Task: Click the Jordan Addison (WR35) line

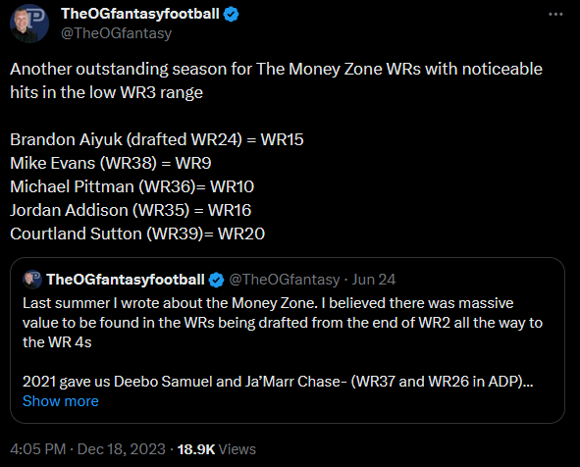Action: coord(131,210)
